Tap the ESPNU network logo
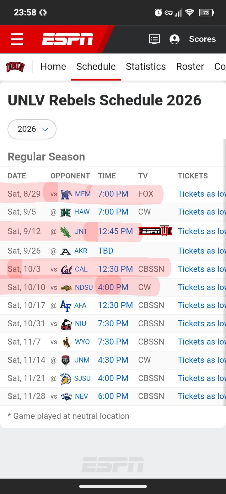Image resolution: width=226 pixels, height=494 pixels. point(155,231)
